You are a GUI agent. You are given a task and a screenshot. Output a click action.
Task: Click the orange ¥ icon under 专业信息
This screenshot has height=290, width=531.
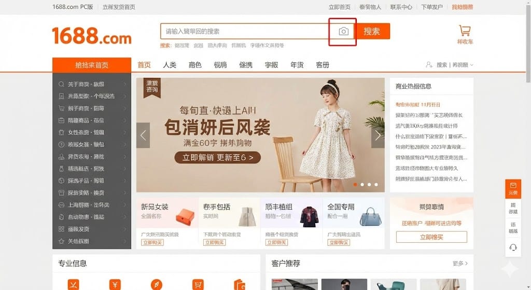point(115,284)
